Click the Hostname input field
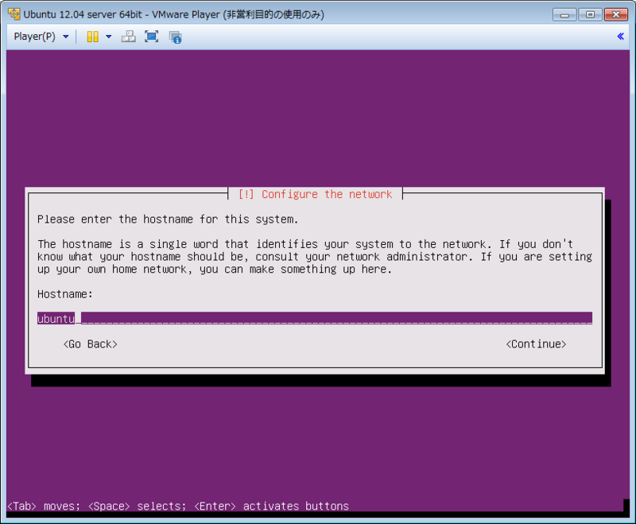The width and height of the screenshot is (636, 524). coord(315,318)
